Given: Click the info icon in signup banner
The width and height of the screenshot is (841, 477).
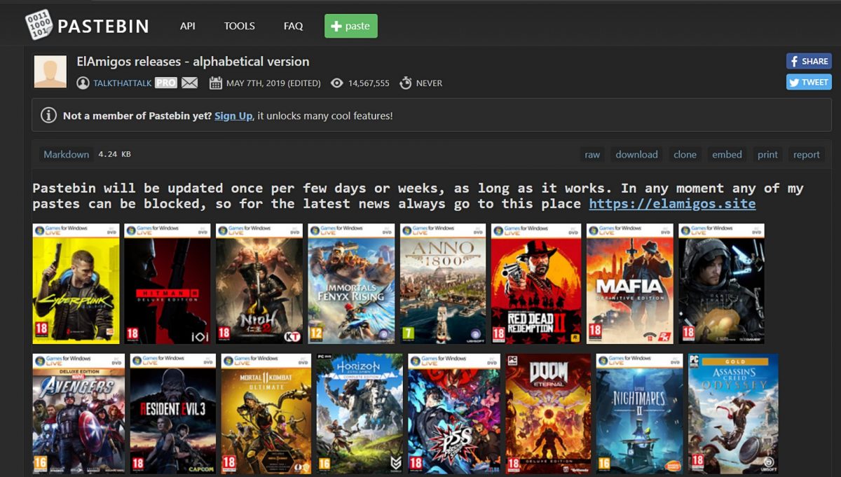Looking at the screenshot, I should pos(48,116).
